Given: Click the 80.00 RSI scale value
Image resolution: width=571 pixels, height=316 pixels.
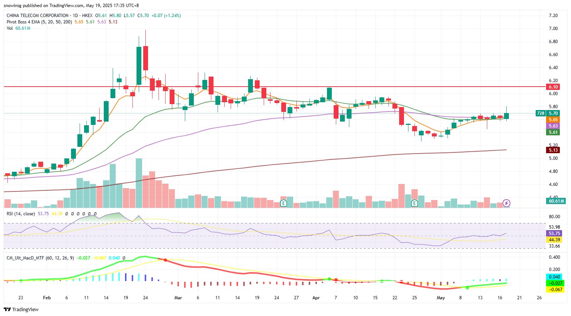Looking at the screenshot, I should (554, 217).
